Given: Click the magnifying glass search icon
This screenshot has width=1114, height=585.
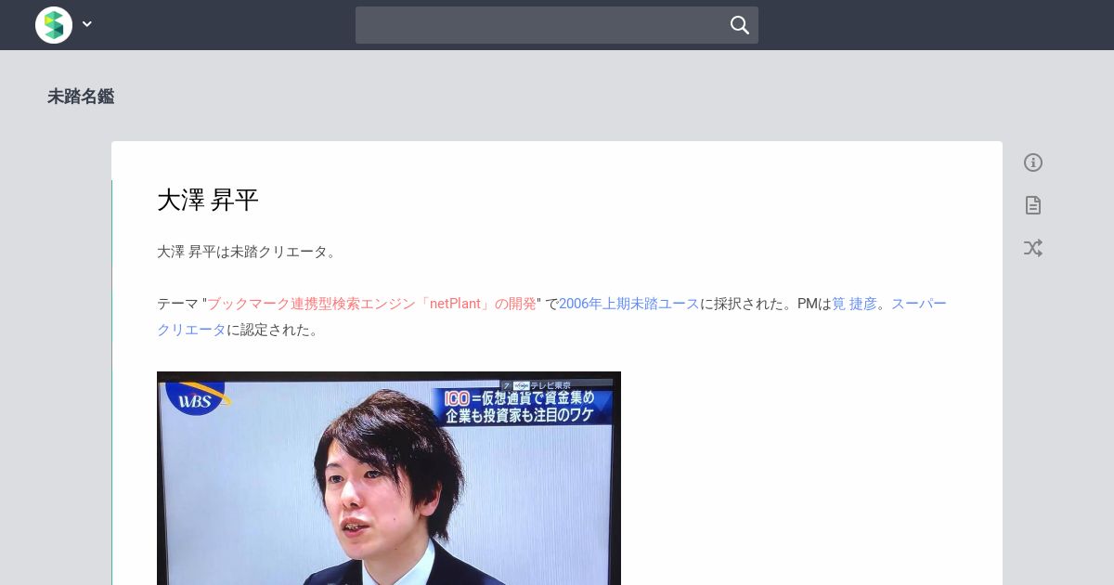Looking at the screenshot, I should (740, 25).
